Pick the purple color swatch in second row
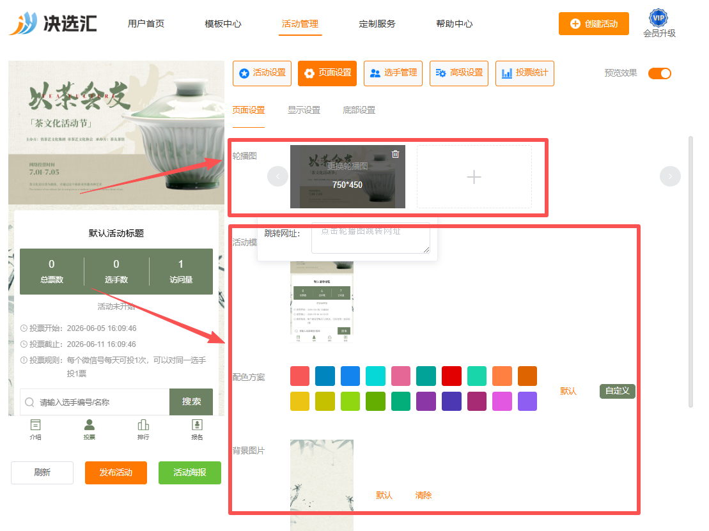 [426, 401]
